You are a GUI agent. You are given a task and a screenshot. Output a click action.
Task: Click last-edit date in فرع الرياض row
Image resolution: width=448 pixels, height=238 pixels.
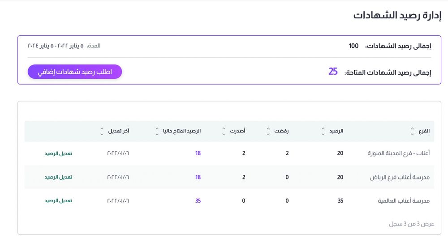coord(118,177)
